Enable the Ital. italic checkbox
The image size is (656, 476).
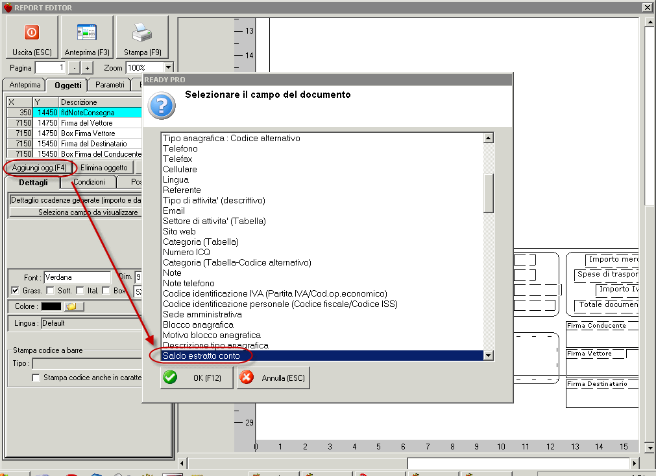(80, 291)
